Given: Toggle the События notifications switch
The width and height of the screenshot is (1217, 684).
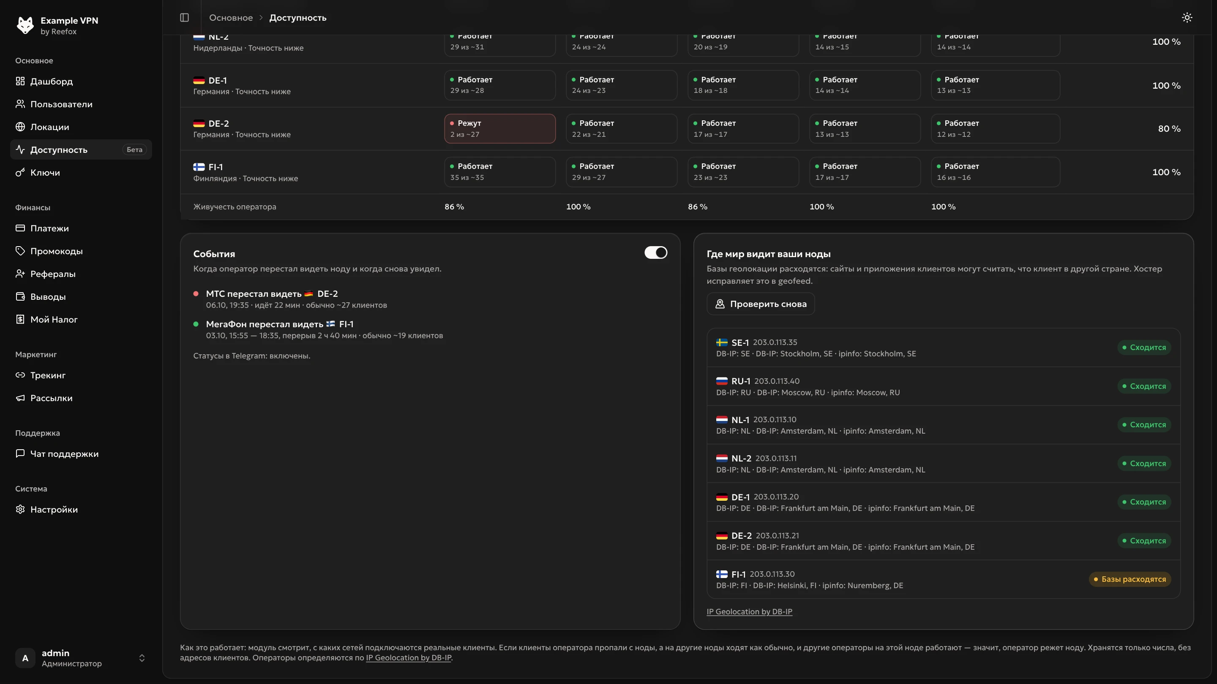Looking at the screenshot, I should [656, 252].
